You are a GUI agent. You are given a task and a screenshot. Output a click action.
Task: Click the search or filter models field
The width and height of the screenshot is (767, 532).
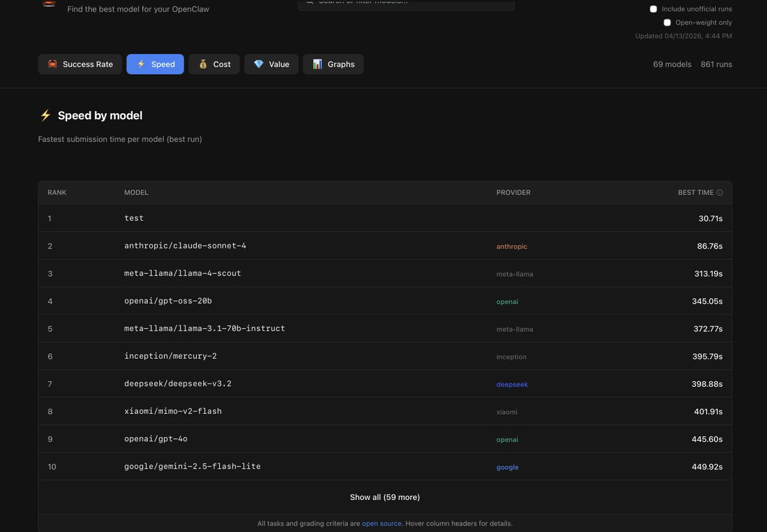point(406,4)
